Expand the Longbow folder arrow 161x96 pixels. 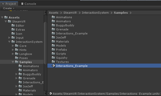(13, 54)
